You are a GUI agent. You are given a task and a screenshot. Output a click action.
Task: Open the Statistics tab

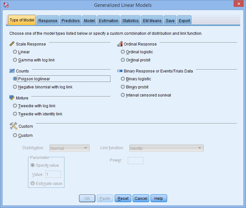point(130,20)
